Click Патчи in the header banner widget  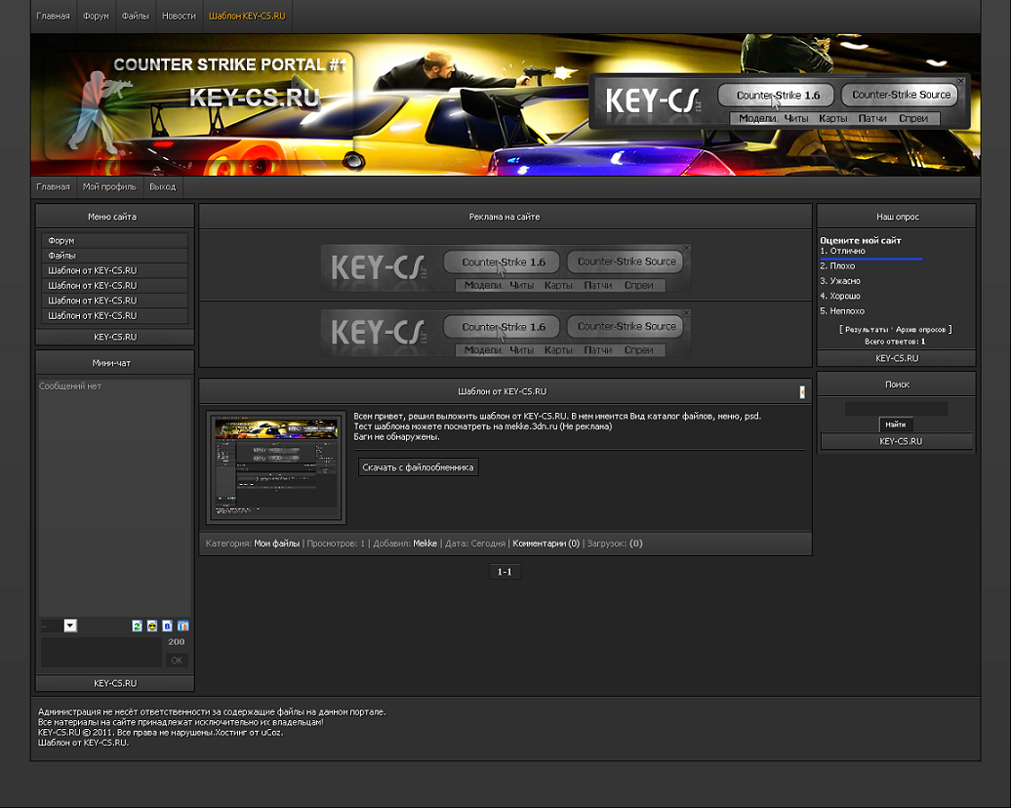pyautogui.click(x=871, y=119)
